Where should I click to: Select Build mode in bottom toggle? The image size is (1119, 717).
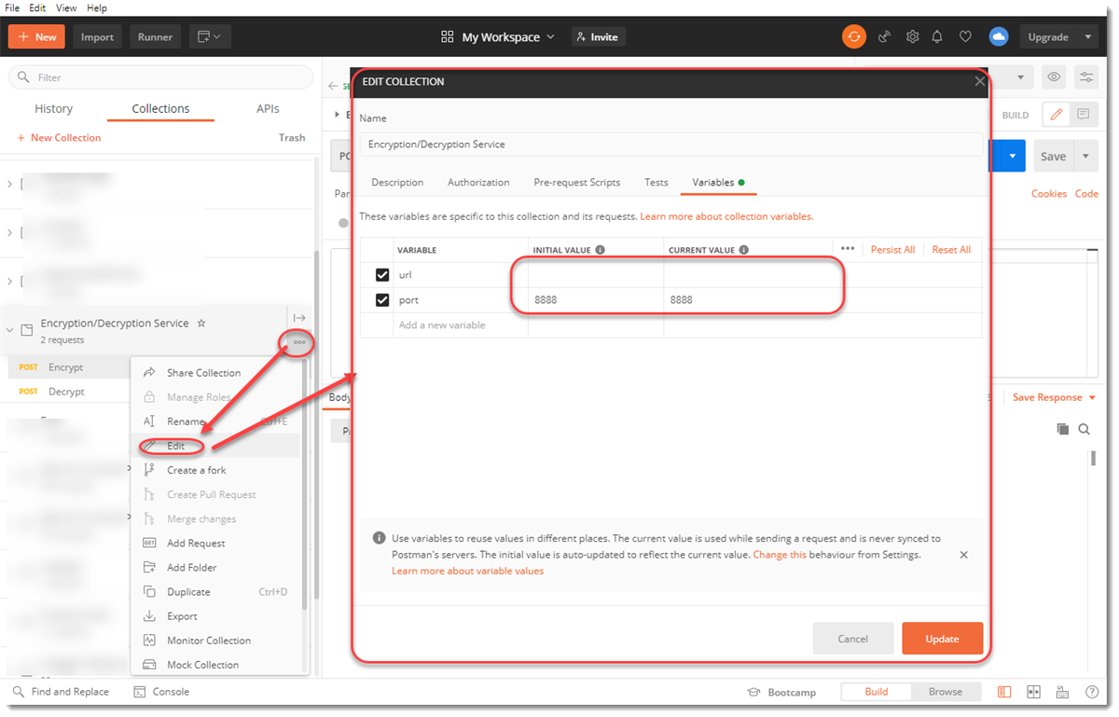(876, 692)
